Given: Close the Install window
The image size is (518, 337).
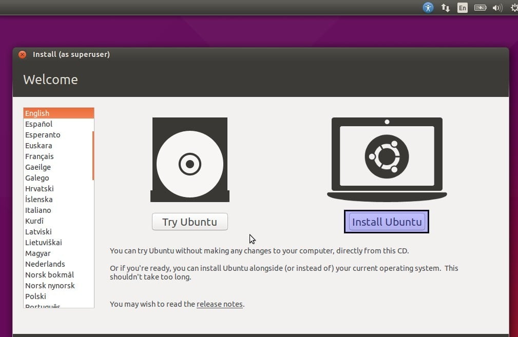Looking at the screenshot, I should (23, 54).
